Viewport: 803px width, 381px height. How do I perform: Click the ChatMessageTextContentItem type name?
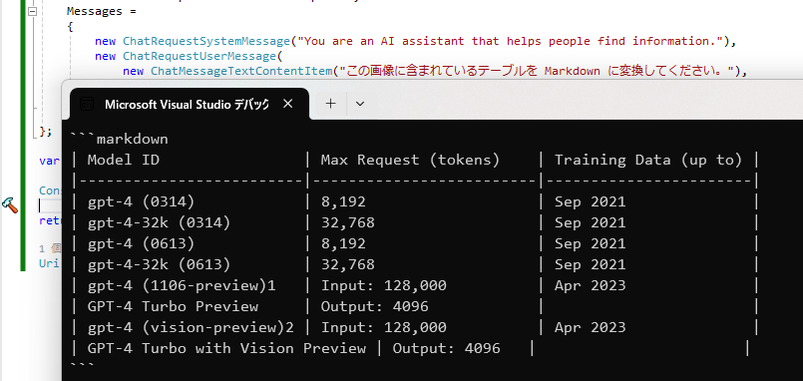coord(241,71)
